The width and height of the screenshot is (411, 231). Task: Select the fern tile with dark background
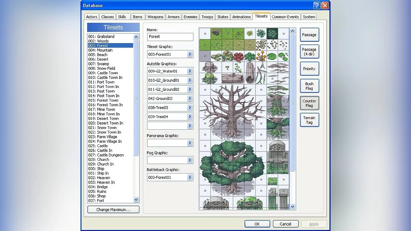click(272, 33)
